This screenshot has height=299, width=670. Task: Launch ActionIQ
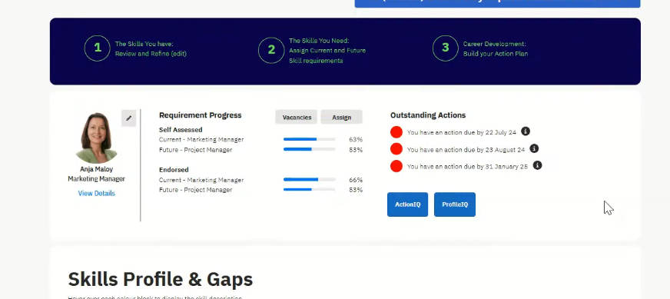pyautogui.click(x=408, y=204)
